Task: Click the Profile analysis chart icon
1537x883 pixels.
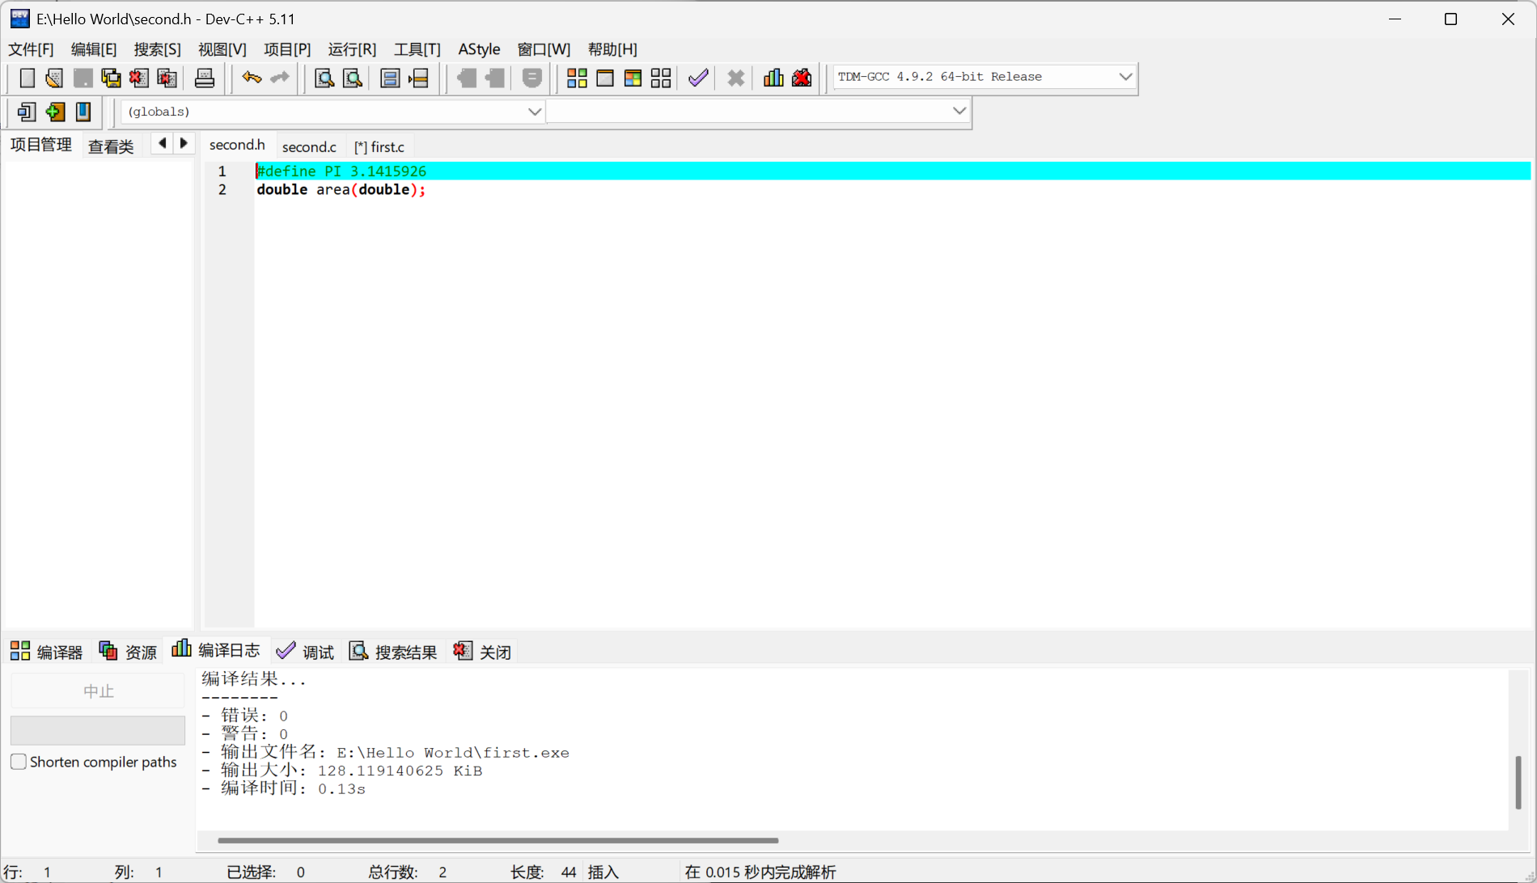Action: 773,78
